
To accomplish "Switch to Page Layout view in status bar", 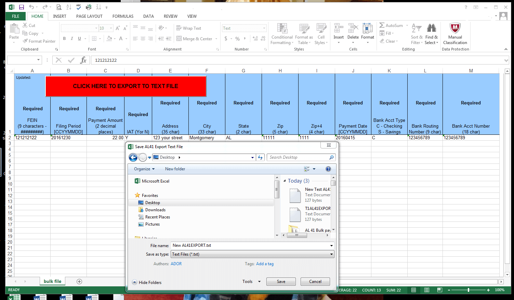I will (427, 290).
